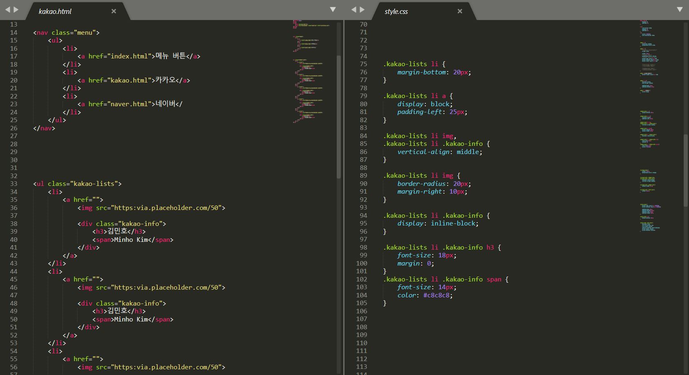Image resolution: width=689 pixels, height=375 pixels.
Task: Click the href="naver.html" anchor line
Action: [130, 104]
